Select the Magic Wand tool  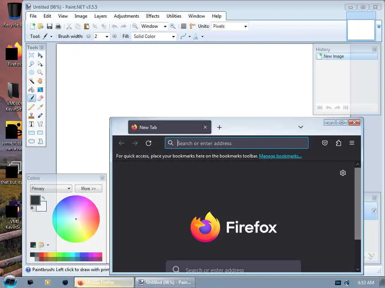pyautogui.click(x=32, y=81)
